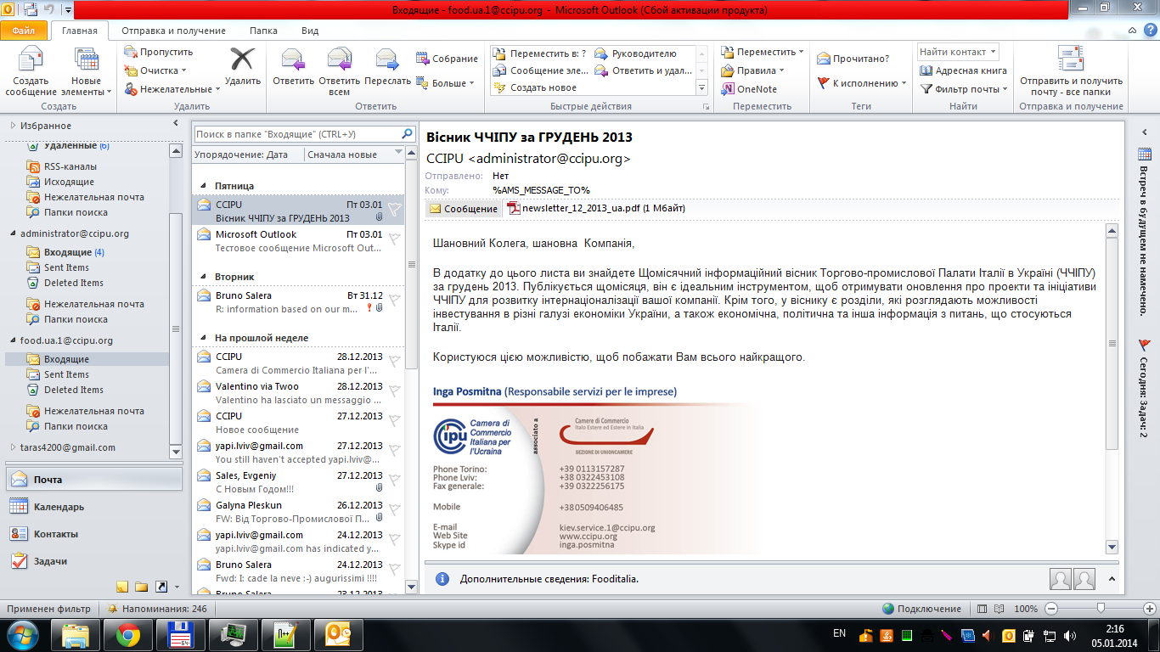Viewport: 1160px width, 652px height.
Task: Click zoom out minus button
Action: coord(1051,609)
